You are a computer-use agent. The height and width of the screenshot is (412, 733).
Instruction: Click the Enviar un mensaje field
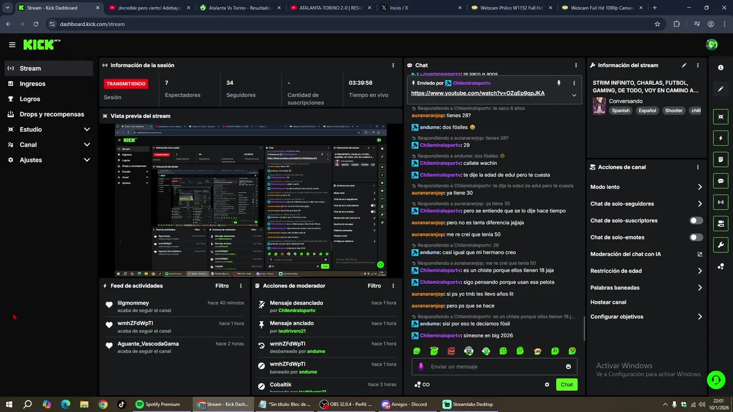(494, 367)
